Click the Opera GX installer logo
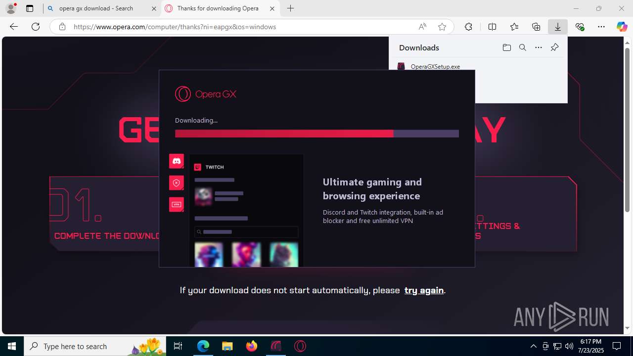 point(206,94)
